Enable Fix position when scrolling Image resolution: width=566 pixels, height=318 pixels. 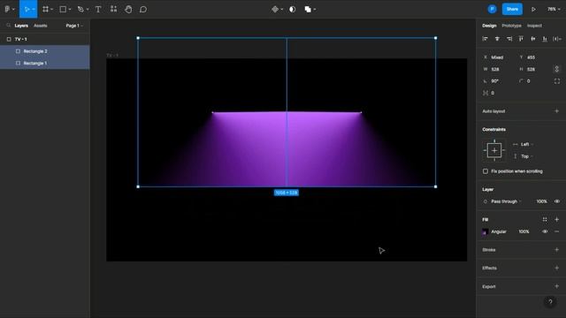[x=486, y=171]
